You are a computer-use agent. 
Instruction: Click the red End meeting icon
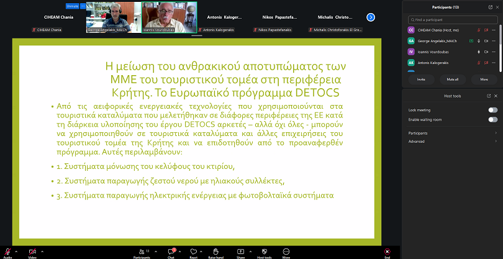coord(387,252)
